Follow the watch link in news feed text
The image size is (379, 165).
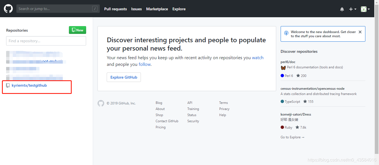point(258,58)
